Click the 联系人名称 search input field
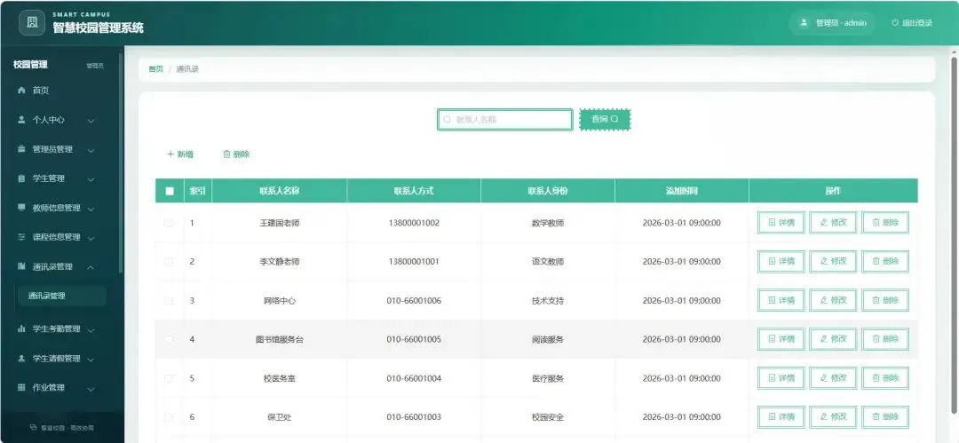The image size is (959, 443). 504,119
